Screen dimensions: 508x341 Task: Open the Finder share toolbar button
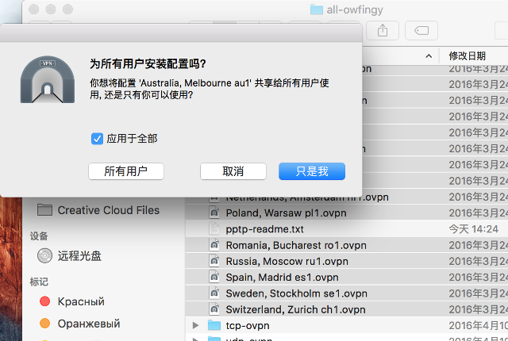pyautogui.click(x=383, y=31)
